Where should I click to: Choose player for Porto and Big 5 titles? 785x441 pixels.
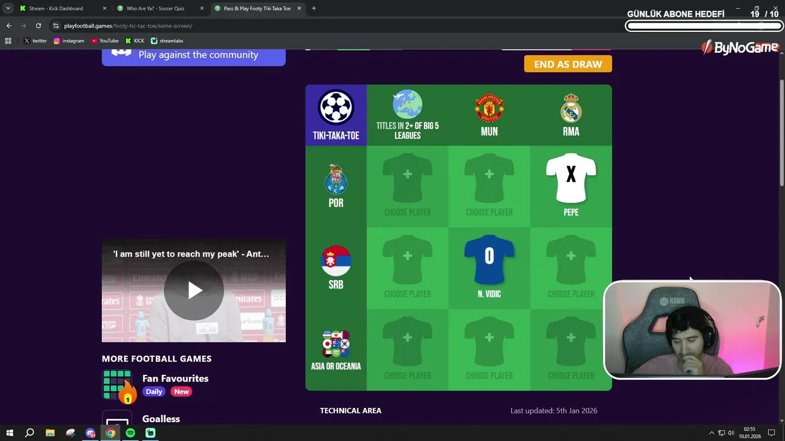[x=408, y=186]
